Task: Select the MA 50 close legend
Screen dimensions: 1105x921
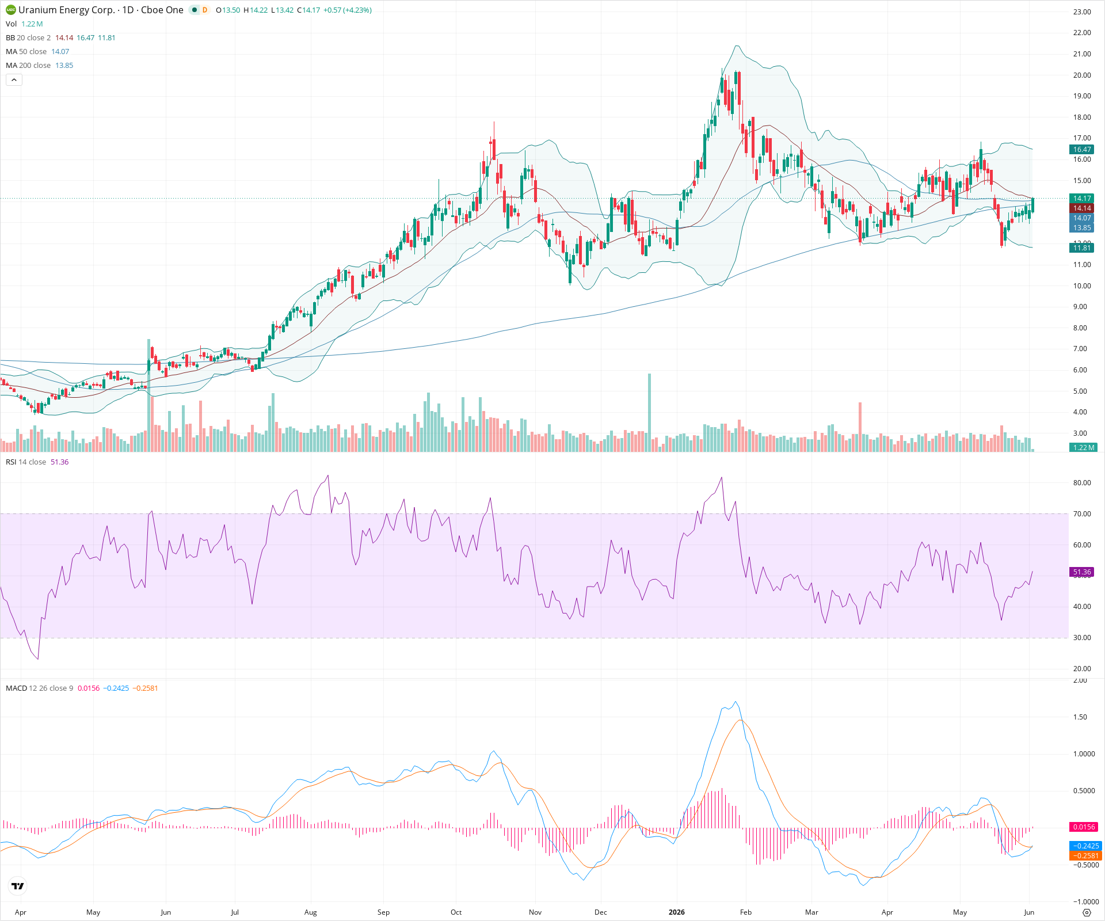Action: tap(26, 51)
